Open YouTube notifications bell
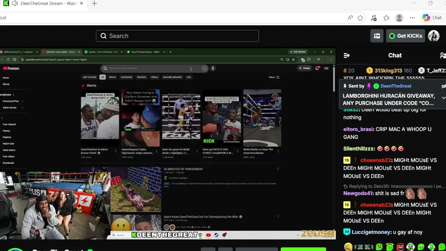Viewport: 446px width, 251px height. [x=317, y=68]
